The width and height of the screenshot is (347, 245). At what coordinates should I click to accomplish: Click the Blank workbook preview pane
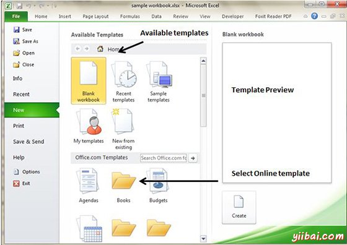pyautogui.click(x=277, y=113)
